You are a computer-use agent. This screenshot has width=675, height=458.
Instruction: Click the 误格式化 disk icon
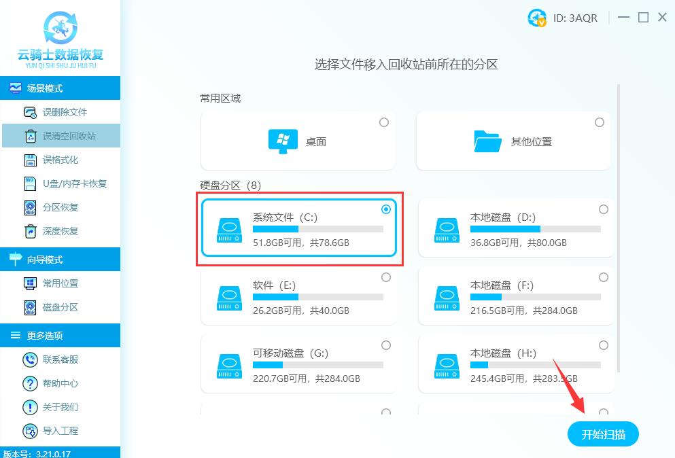(x=30, y=160)
